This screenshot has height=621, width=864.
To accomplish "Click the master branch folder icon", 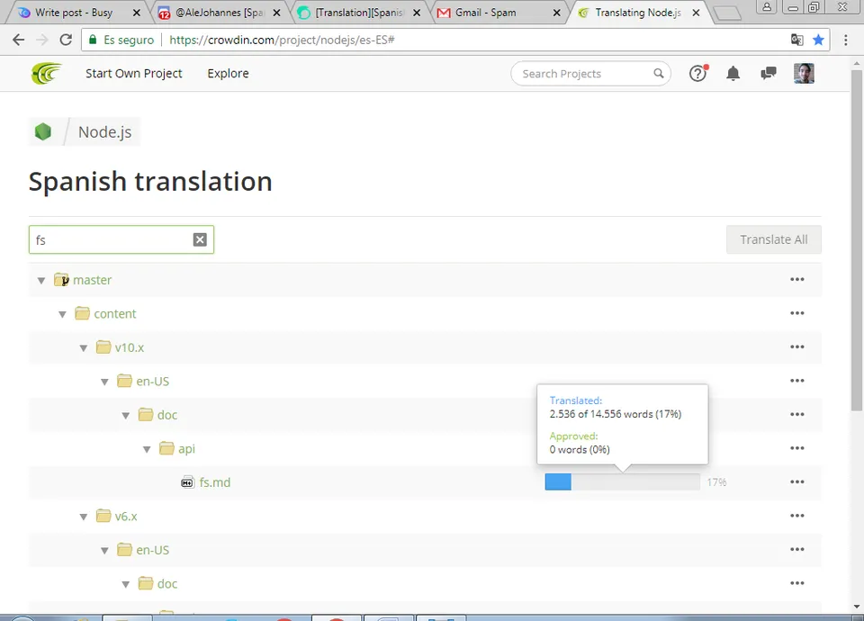I will (61, 279).
